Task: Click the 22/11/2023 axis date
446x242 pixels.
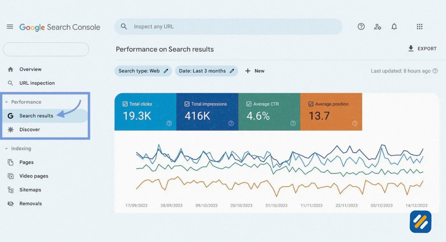Action: (347, 205)
